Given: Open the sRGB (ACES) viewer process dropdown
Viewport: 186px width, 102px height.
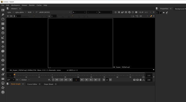Looking at the screenshot, I should (54, 12).
